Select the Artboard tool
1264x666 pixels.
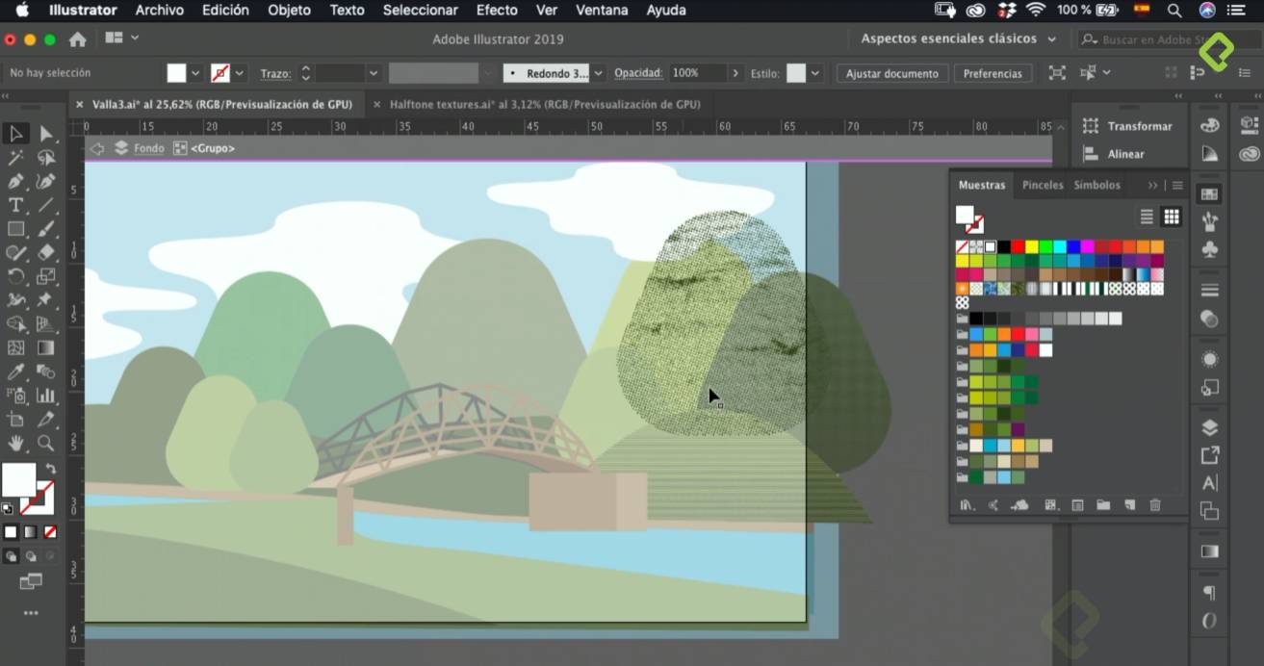tap(15, 420)
